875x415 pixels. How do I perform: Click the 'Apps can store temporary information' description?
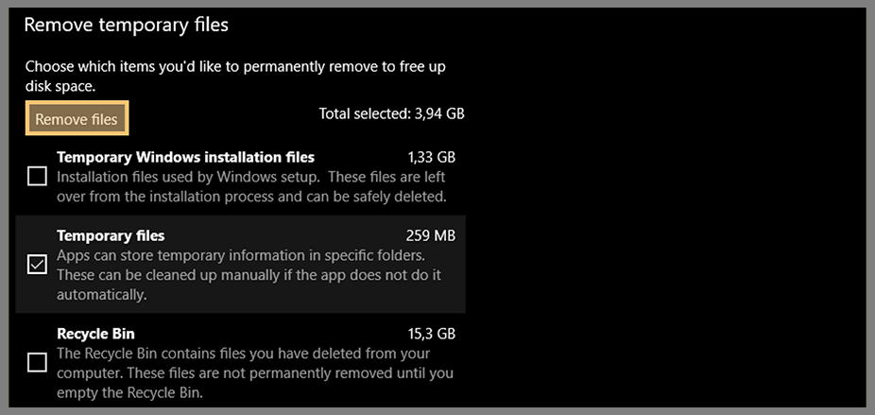(x=249, y=275)
